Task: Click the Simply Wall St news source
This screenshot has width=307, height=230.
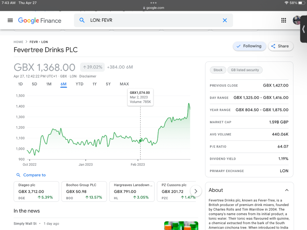Action: pyautogui.click(x=25, y=224)
